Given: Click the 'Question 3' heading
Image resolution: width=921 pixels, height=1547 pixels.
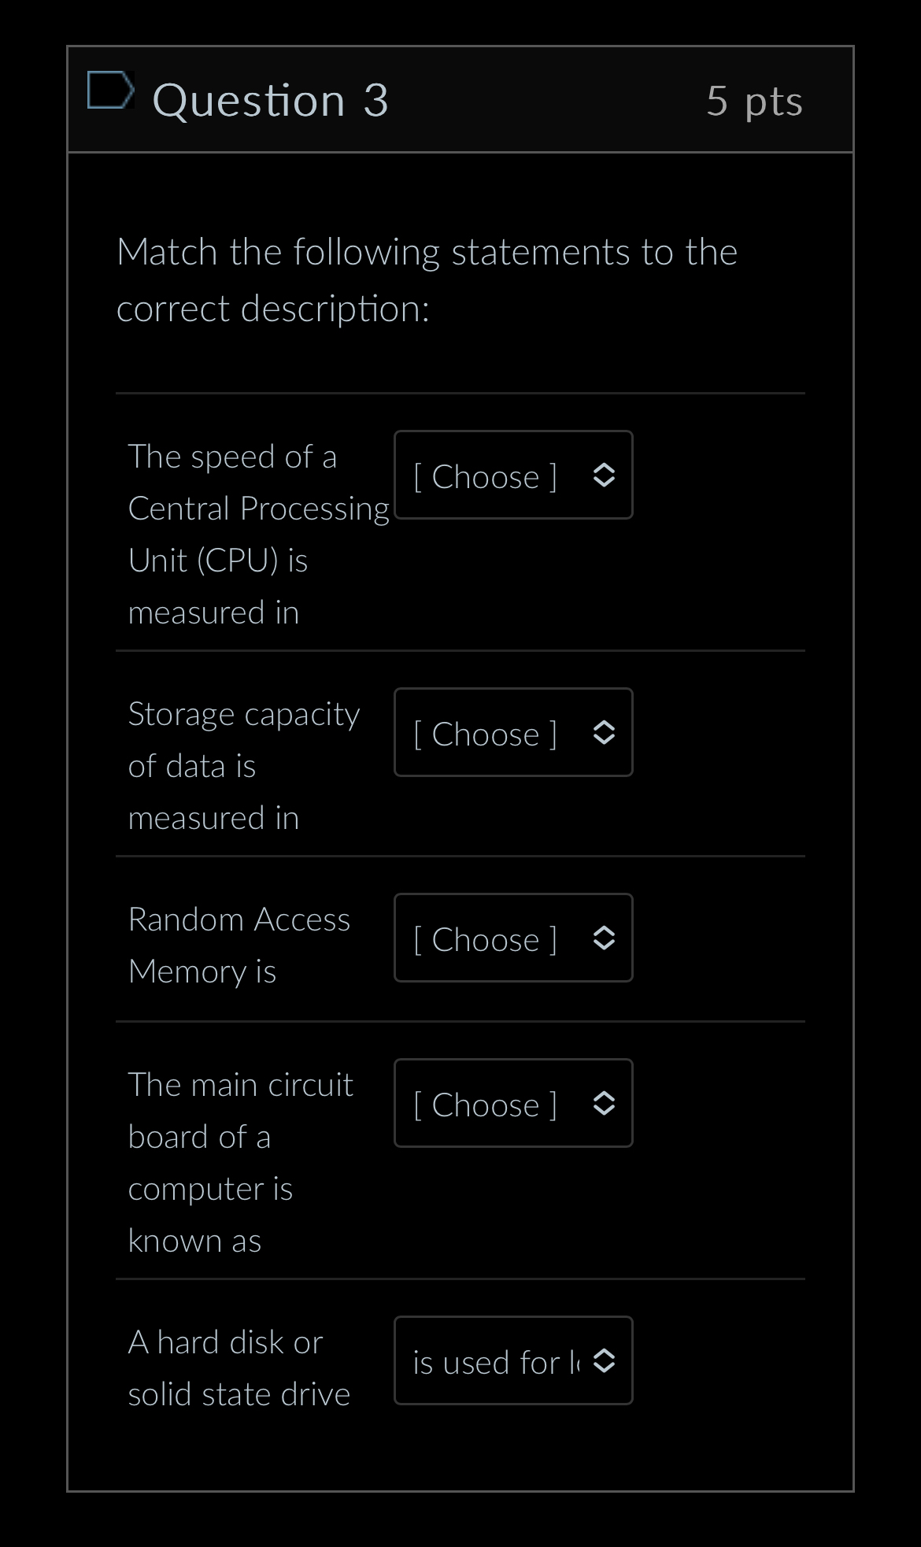Looking at the screenshot, I should click(x=270, y=101).
